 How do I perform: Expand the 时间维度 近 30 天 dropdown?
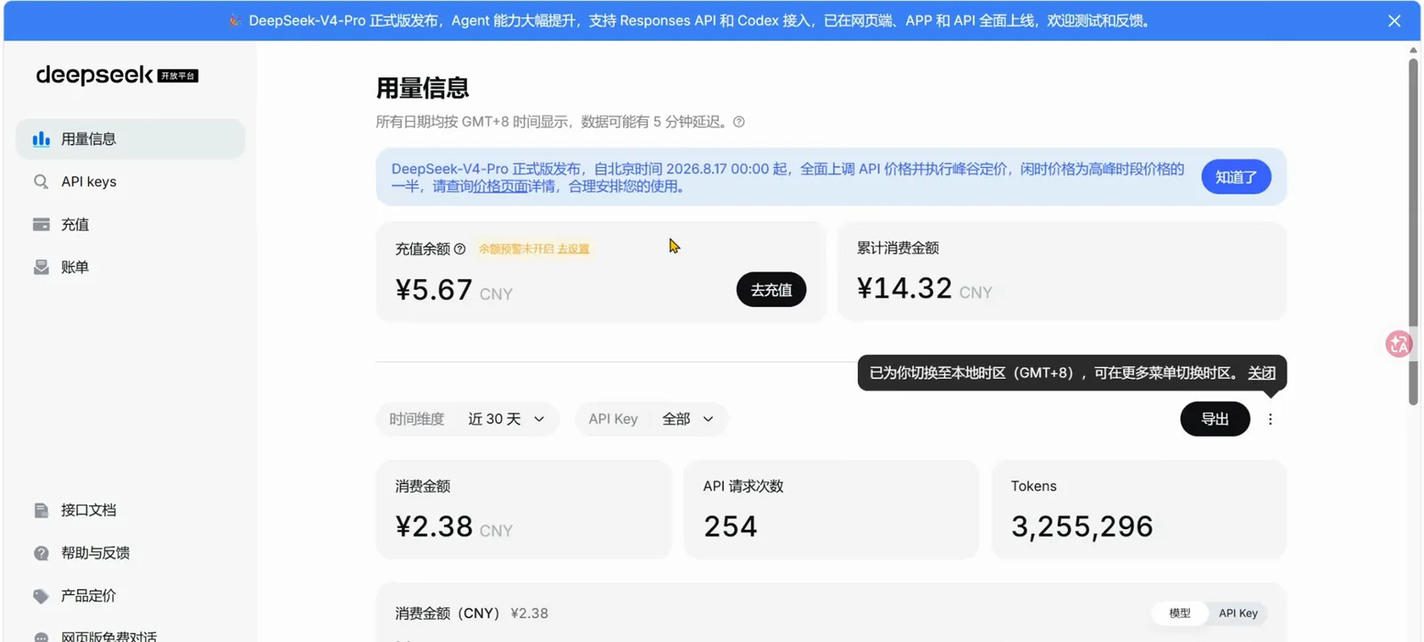(x=467, y=419)
